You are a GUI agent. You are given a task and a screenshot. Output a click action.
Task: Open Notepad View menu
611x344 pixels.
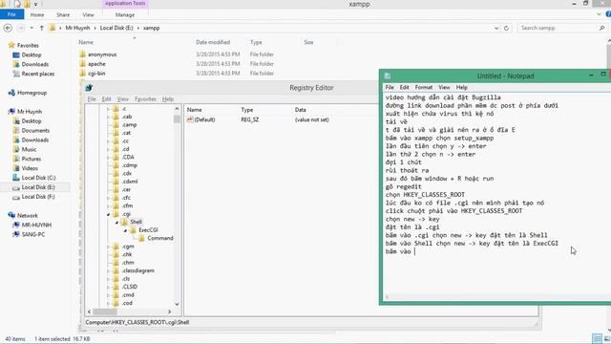click(x=444, y=87)
